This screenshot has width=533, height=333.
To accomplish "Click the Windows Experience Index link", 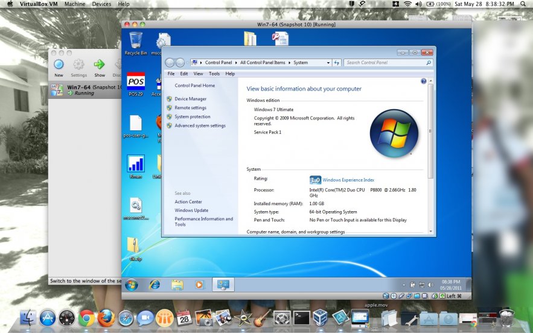I will pos(348,180).
